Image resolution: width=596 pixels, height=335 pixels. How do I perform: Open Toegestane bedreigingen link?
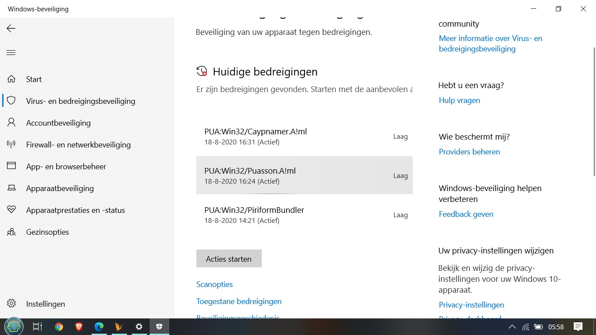pos(239,301)
